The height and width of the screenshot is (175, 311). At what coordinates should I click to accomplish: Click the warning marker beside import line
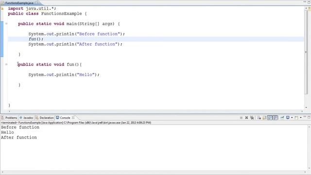(x=2, y=9)
